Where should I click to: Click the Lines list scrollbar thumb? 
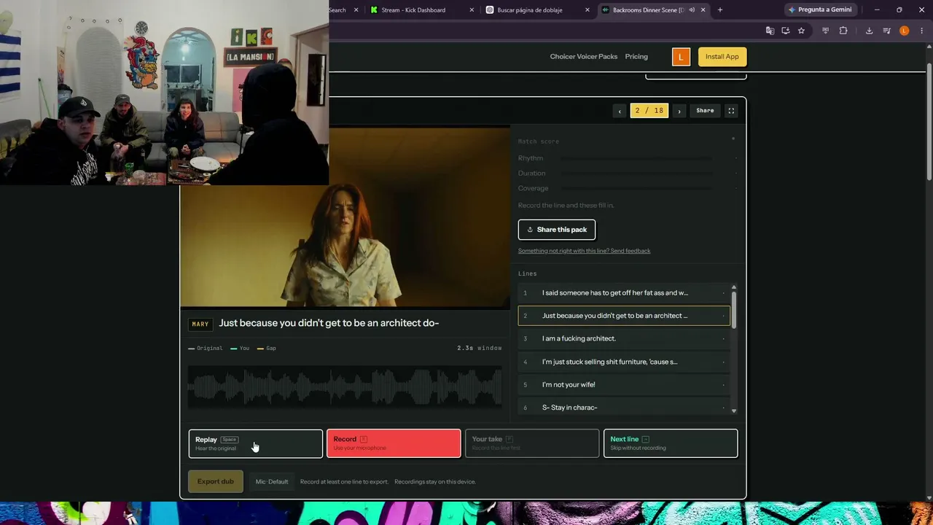tap(734, 309)
